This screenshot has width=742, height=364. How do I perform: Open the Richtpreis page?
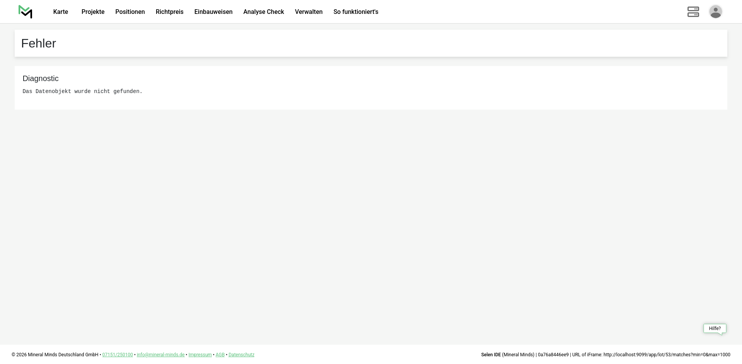169,12
